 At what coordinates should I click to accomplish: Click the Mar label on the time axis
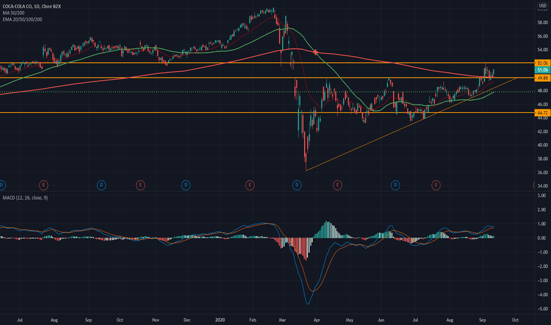tap(282, 320)
